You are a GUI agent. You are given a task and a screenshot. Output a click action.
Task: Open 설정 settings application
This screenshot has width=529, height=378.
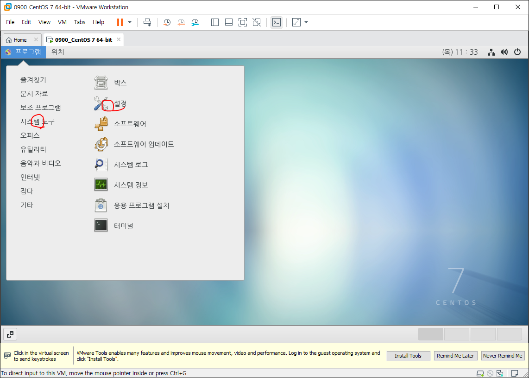coord(110,103)
